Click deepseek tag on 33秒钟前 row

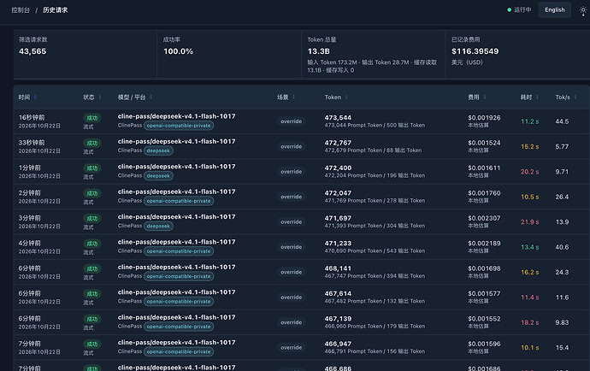[x=158, y=150]
